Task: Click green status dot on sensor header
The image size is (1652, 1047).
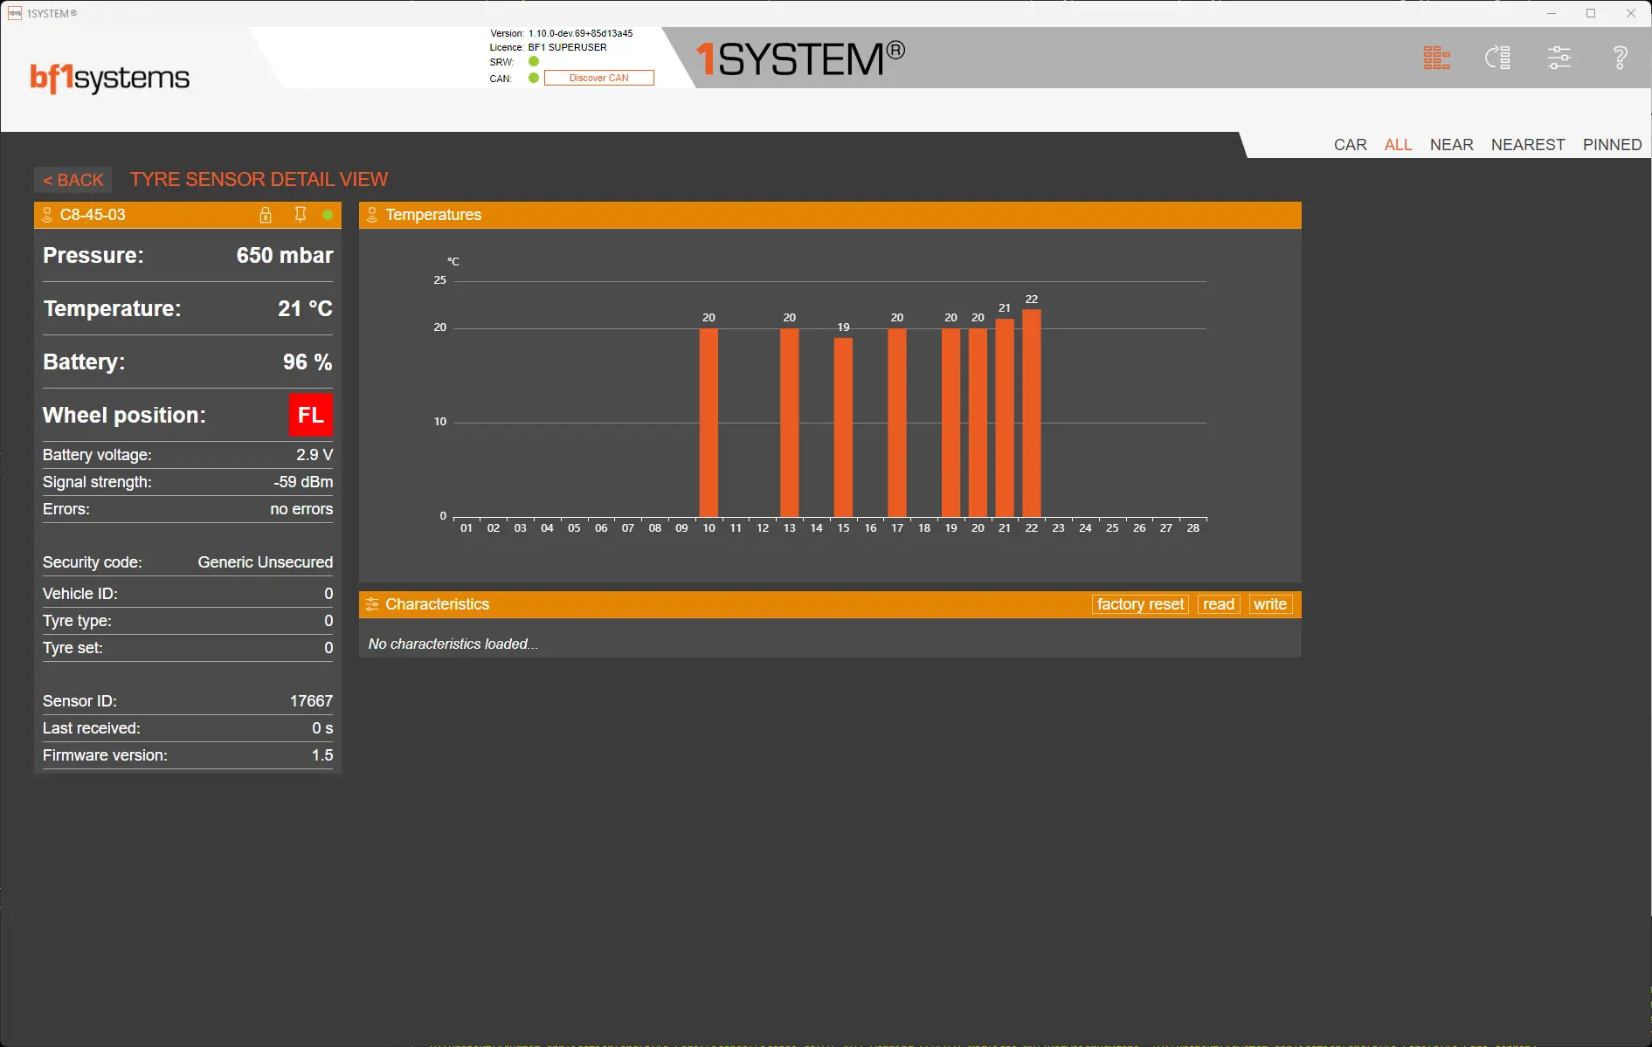Action: click(x=328, y=215)
